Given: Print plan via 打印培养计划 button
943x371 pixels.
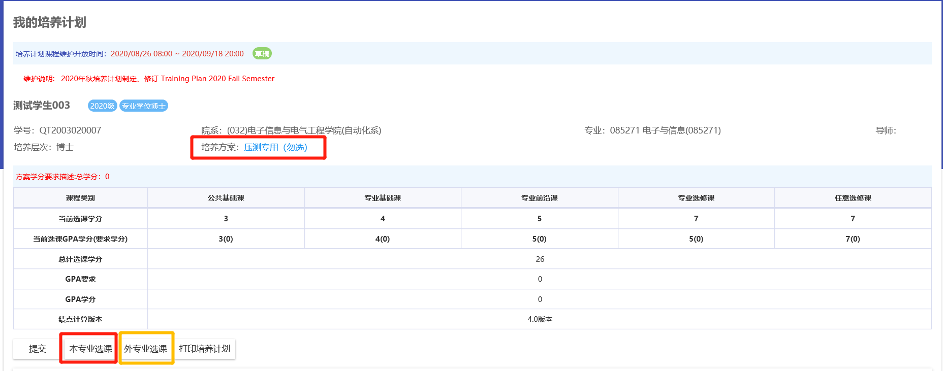Looking at the screenshot, I should 205,349.
